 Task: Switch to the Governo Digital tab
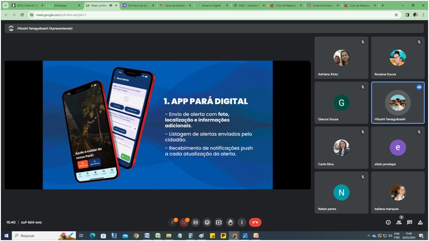212,5
